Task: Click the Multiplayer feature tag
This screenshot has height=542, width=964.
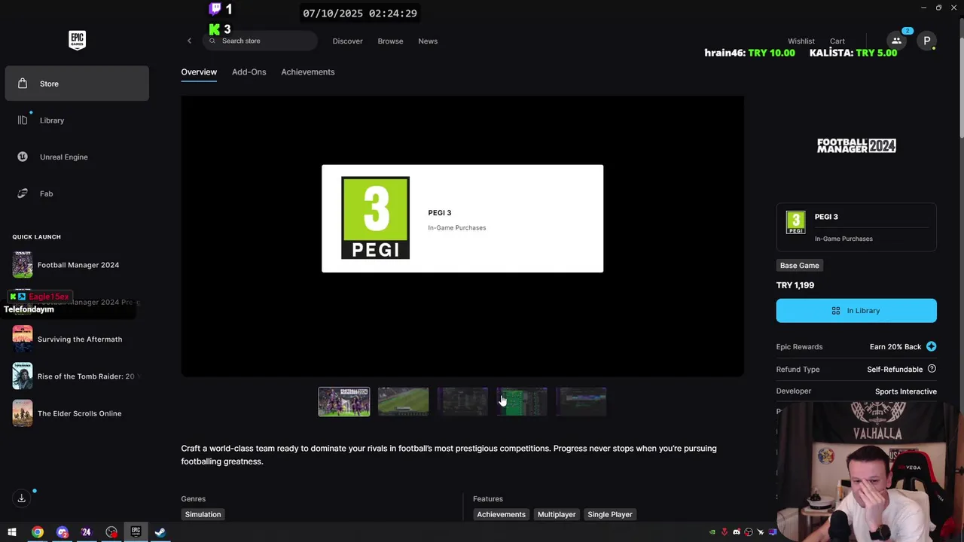Action: [557, 514]
